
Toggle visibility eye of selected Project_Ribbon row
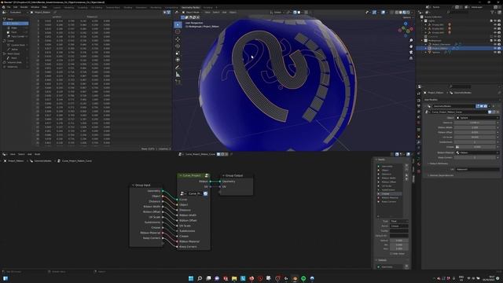pos(495,48)
